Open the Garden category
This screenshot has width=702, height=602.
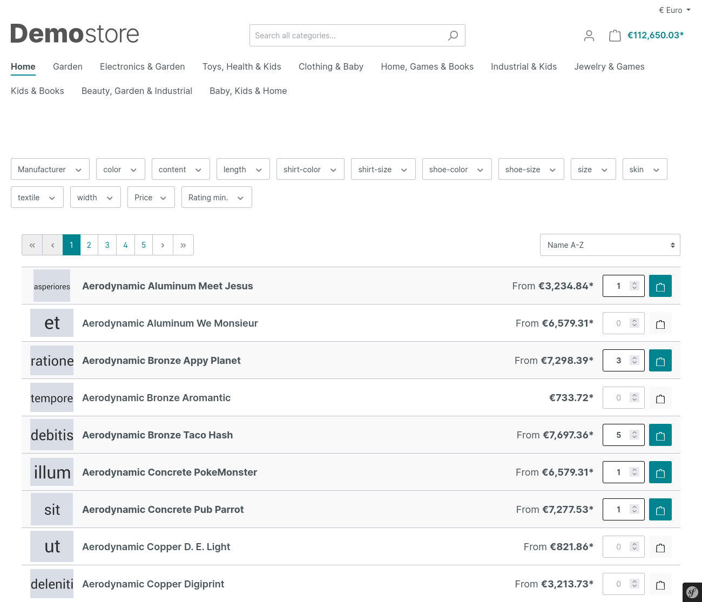tap(67, 66)
